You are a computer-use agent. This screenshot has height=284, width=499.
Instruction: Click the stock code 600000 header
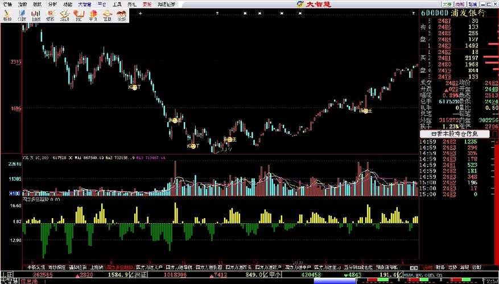tap(434, 13)
